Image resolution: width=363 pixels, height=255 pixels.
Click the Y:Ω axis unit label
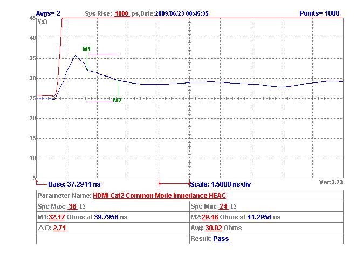point(43,22)
